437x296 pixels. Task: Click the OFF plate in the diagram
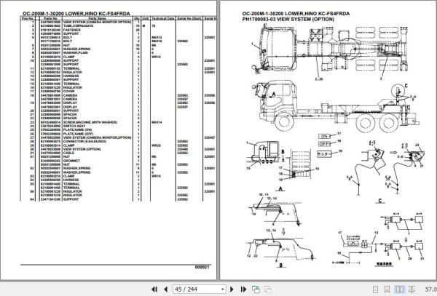(x=324, y=144)
